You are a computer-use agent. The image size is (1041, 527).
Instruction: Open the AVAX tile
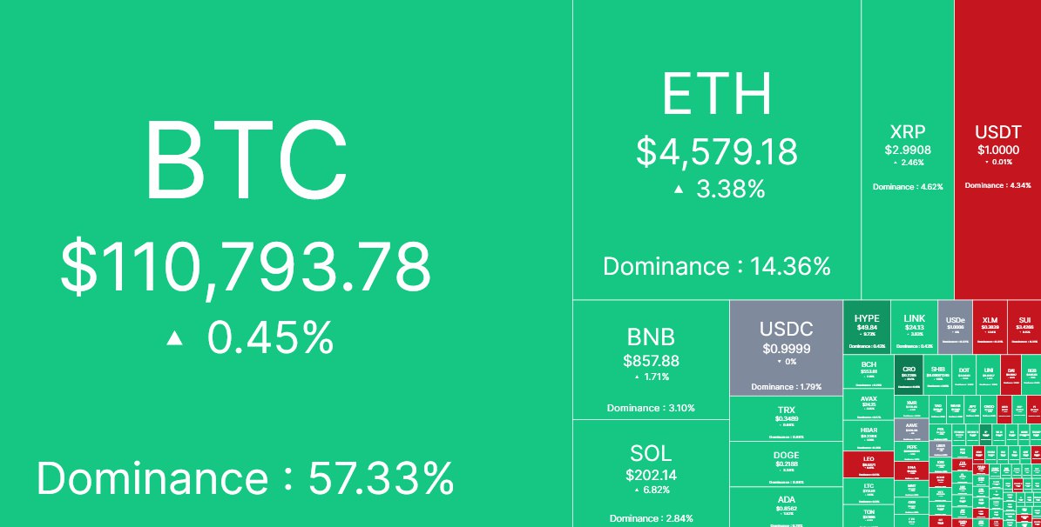(869, 404)
